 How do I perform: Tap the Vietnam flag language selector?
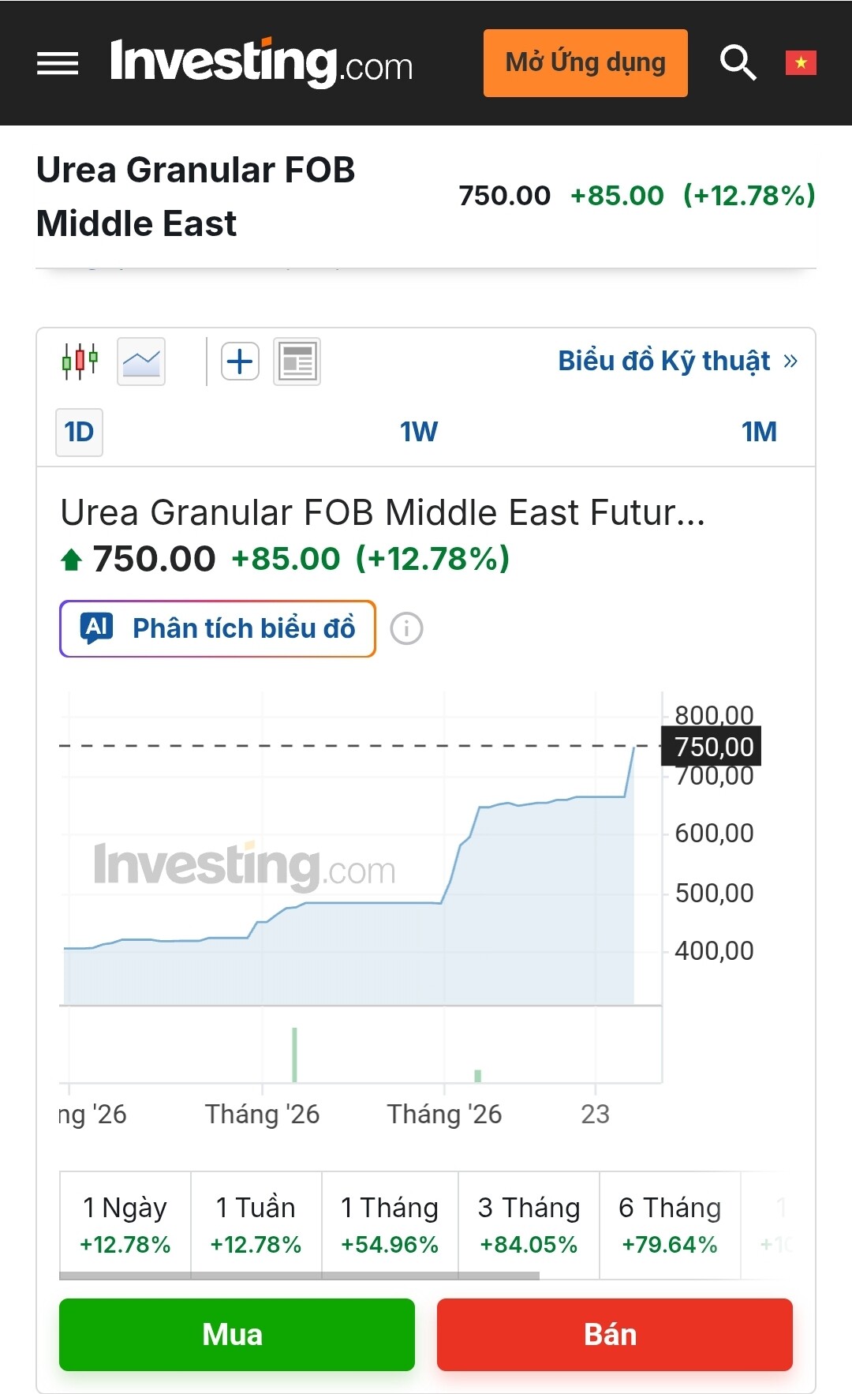click(x=801, y=63)
